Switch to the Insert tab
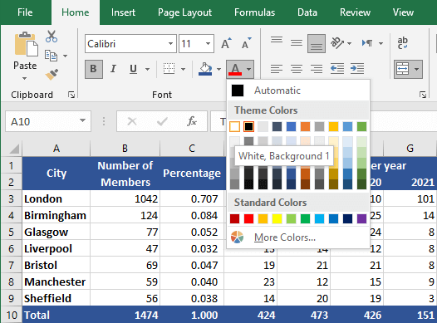 point(123,12)
